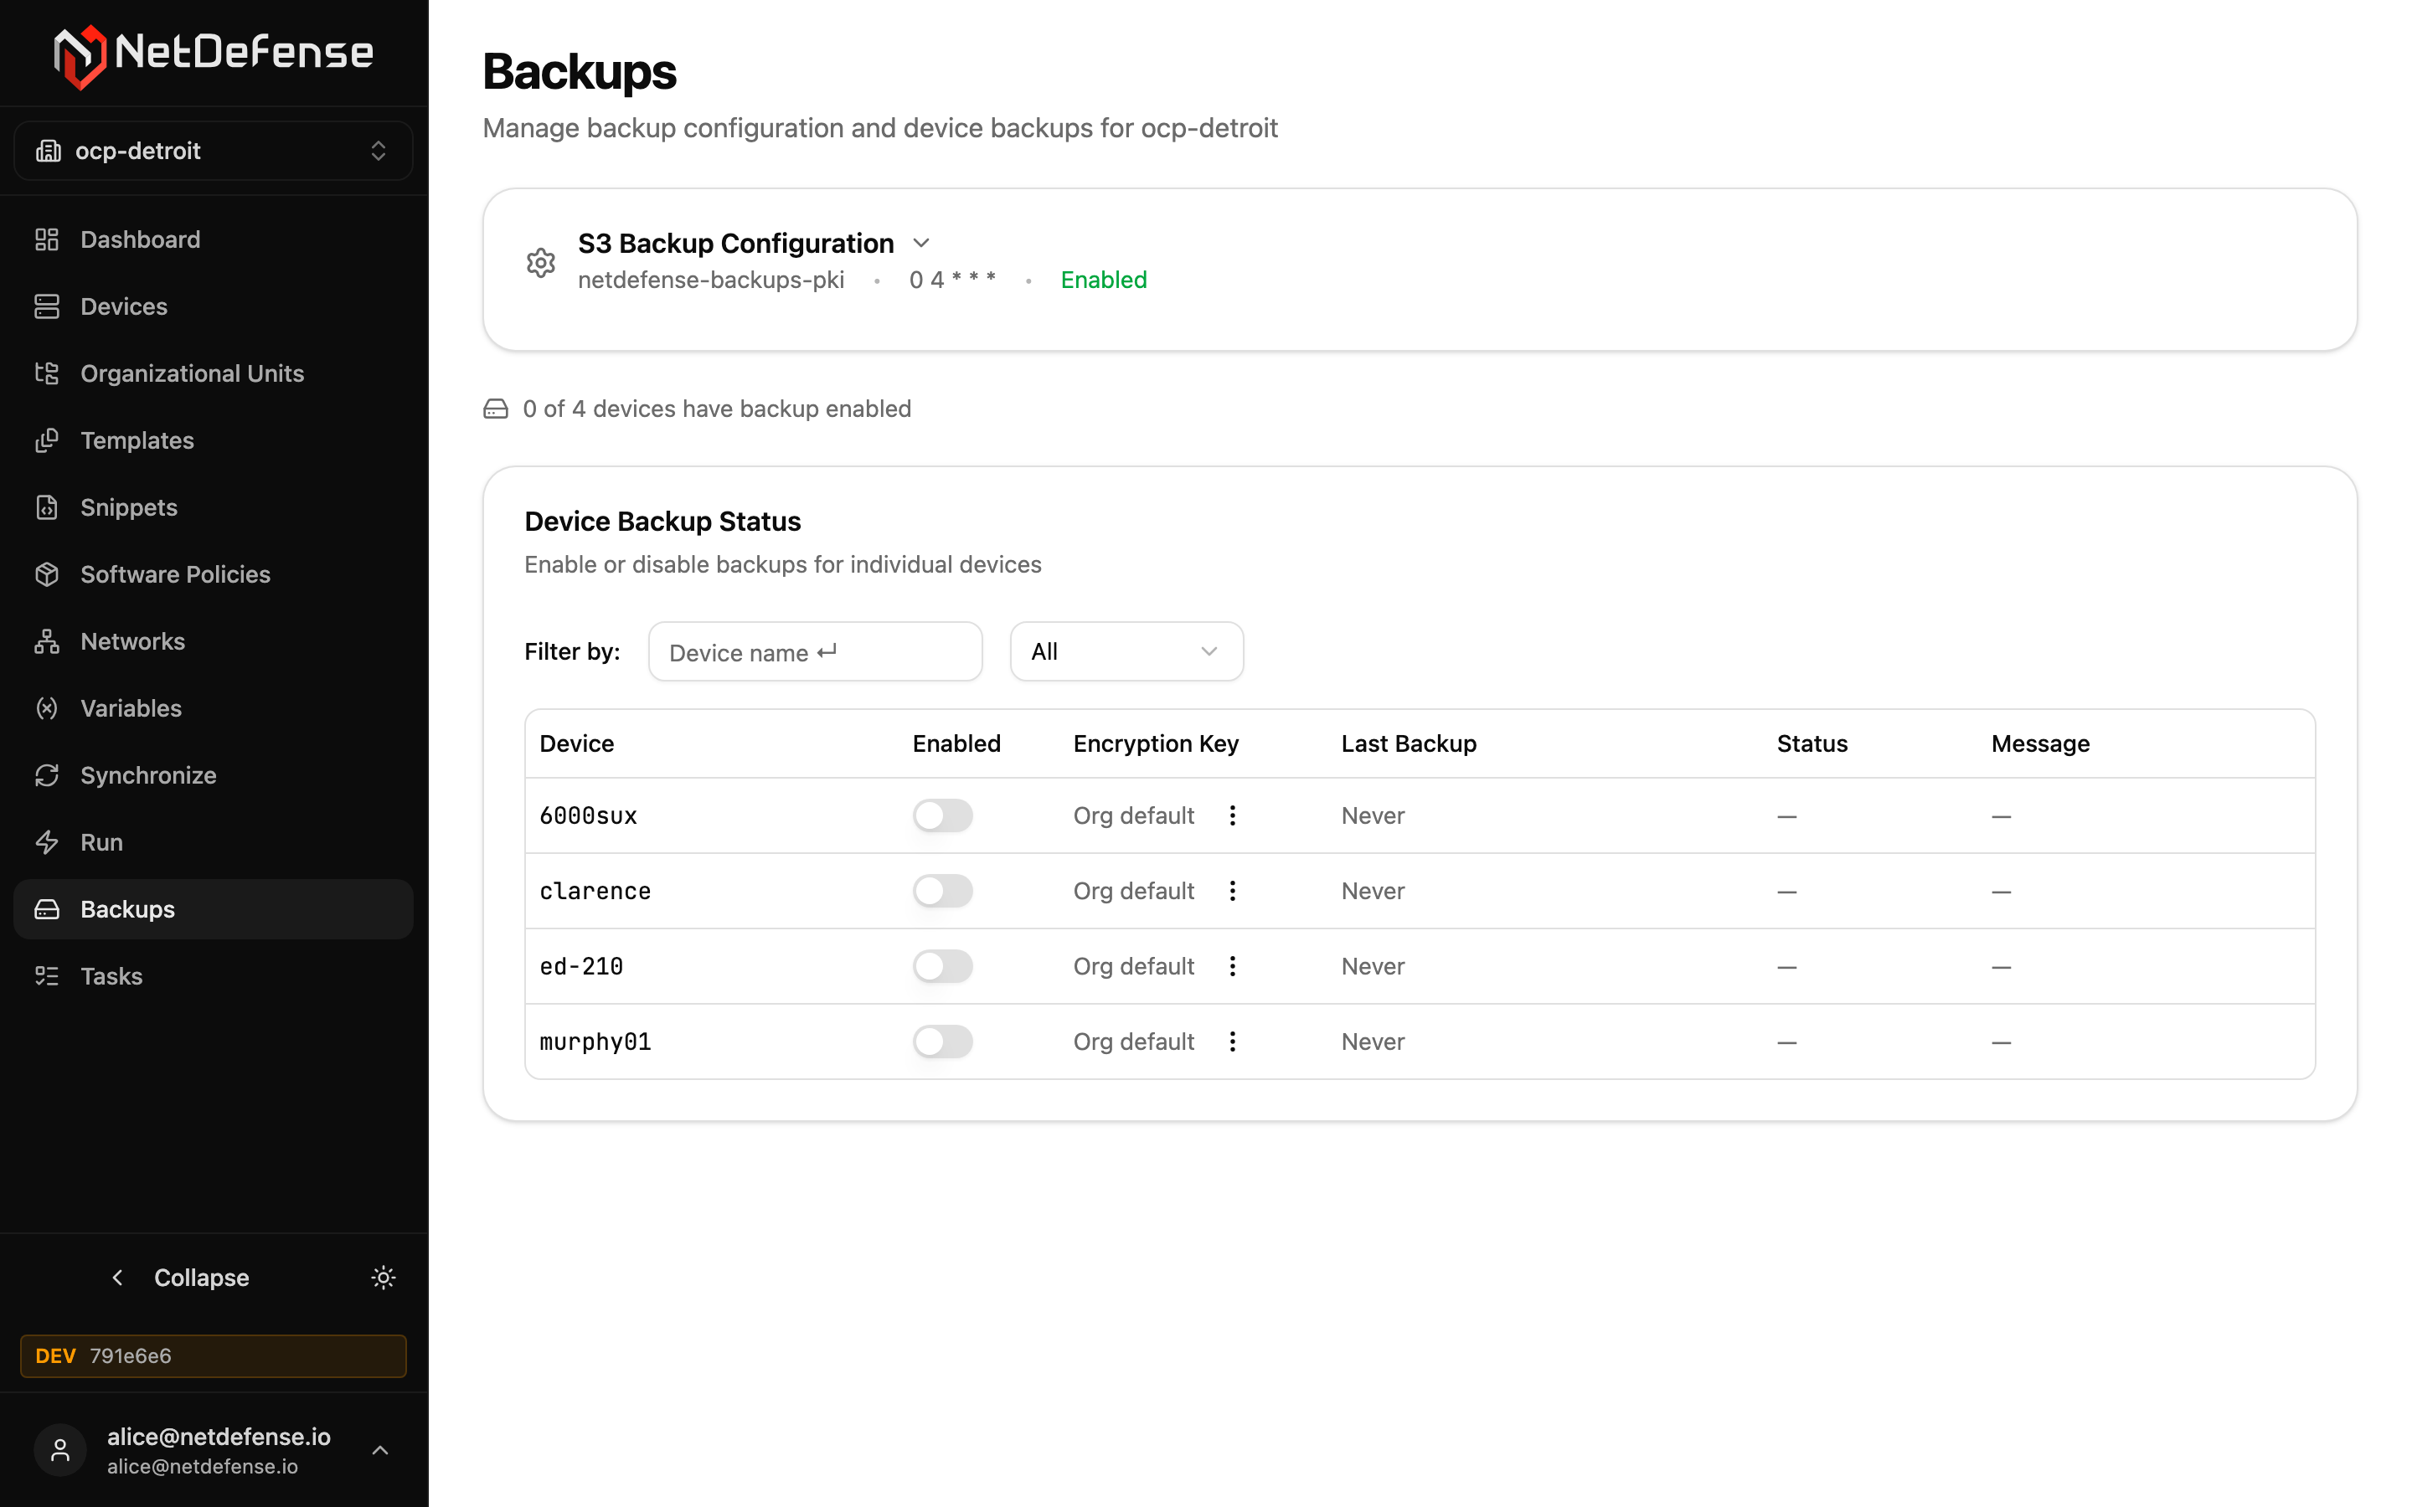Open Software Policies
2412x1507 pixels.
214,574
